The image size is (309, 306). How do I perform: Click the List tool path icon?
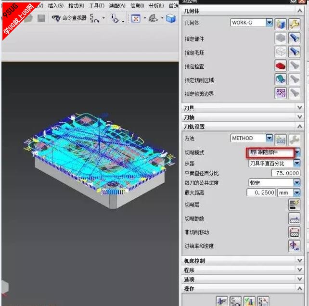click(x=263, y=301)
